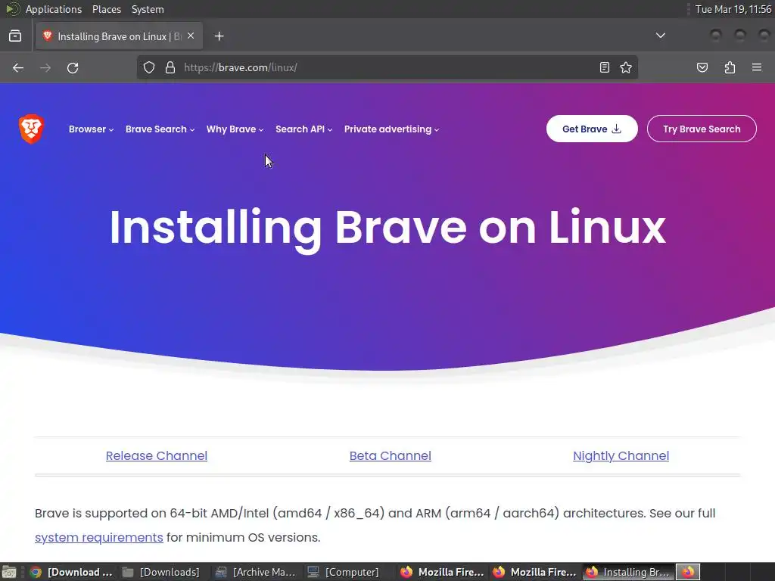This screenshot has width=775, height=581.
Task: Expand the Browser nav dropdown
Action: [91, 129]
